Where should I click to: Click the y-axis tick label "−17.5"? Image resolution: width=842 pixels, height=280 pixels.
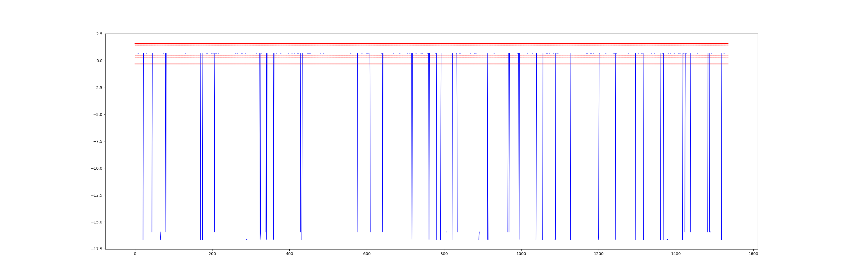click(97, 249)
